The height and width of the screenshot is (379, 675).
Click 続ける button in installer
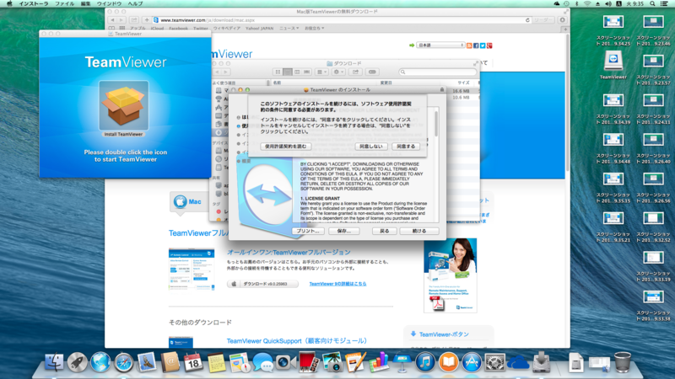tap(419, 231)
